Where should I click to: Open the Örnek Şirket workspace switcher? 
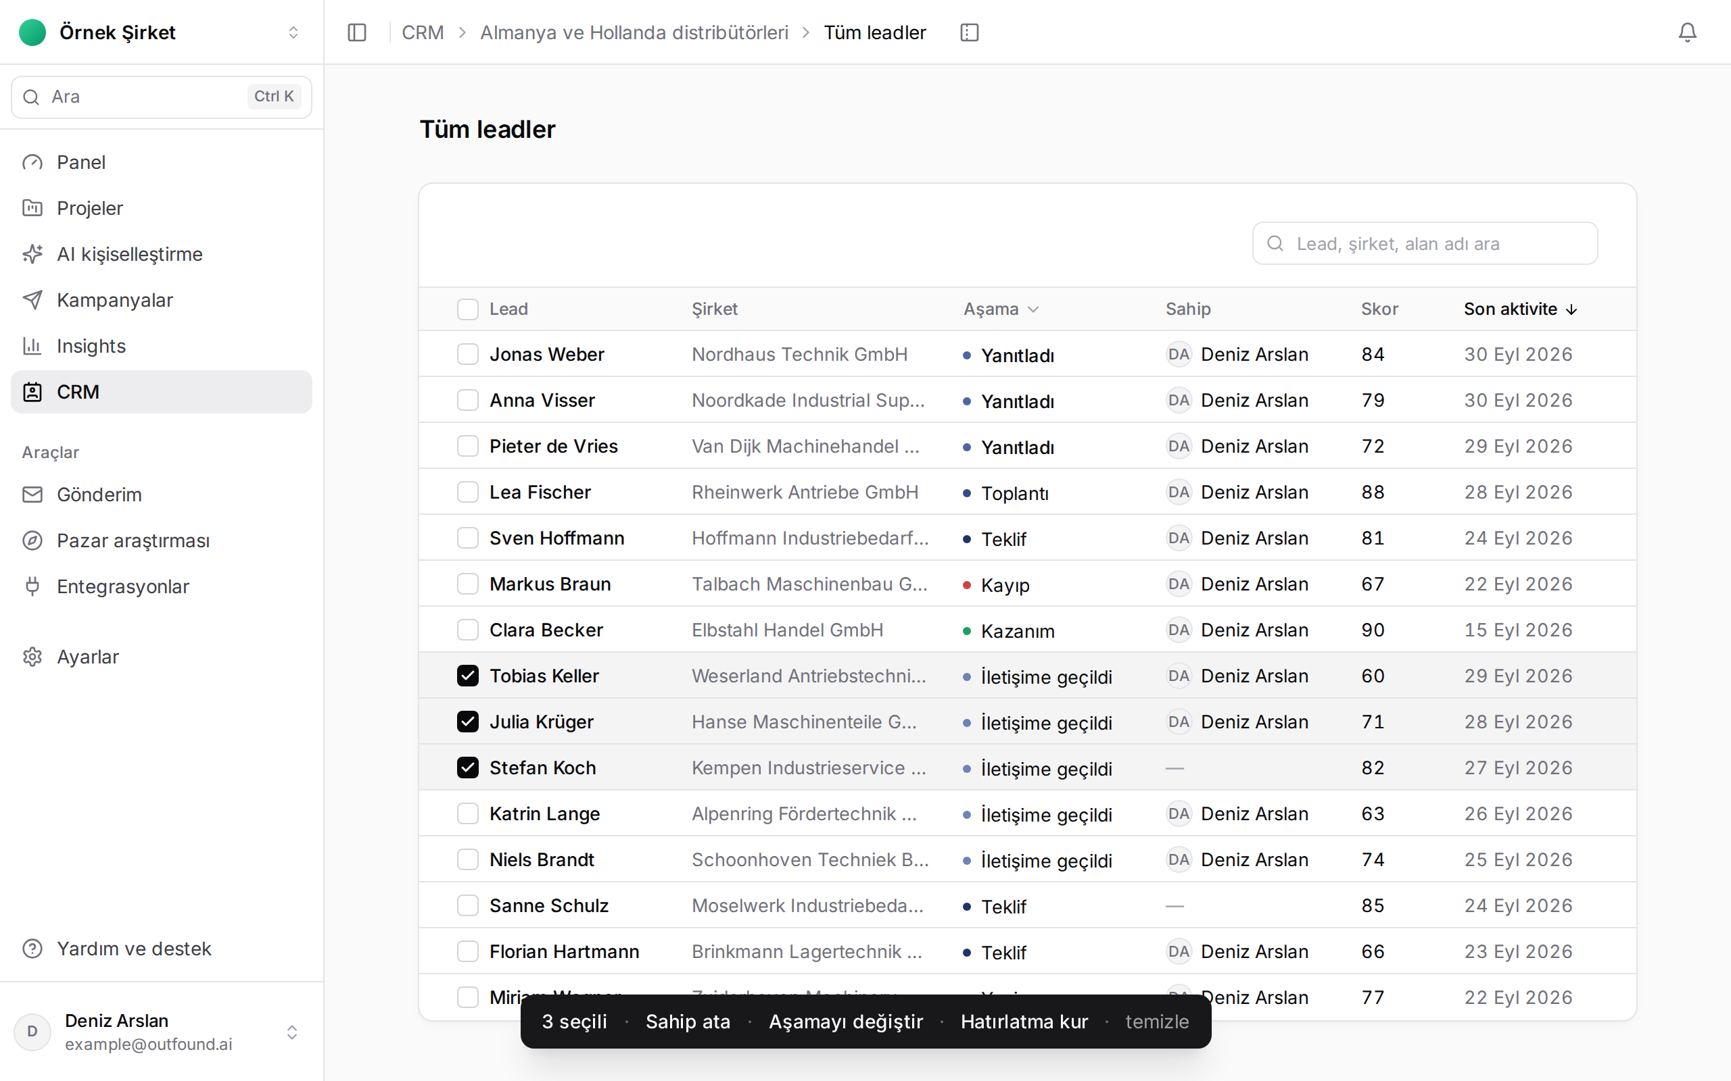(x=162, y=32)
